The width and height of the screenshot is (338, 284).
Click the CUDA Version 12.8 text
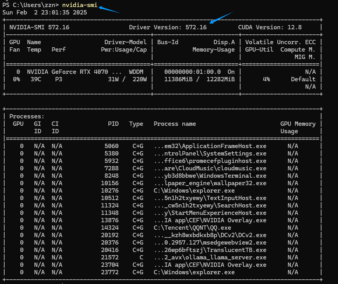(270, 27)
